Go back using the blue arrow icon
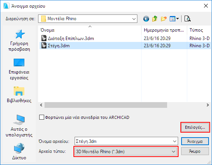212x165 pixels. tap(146, 19)
